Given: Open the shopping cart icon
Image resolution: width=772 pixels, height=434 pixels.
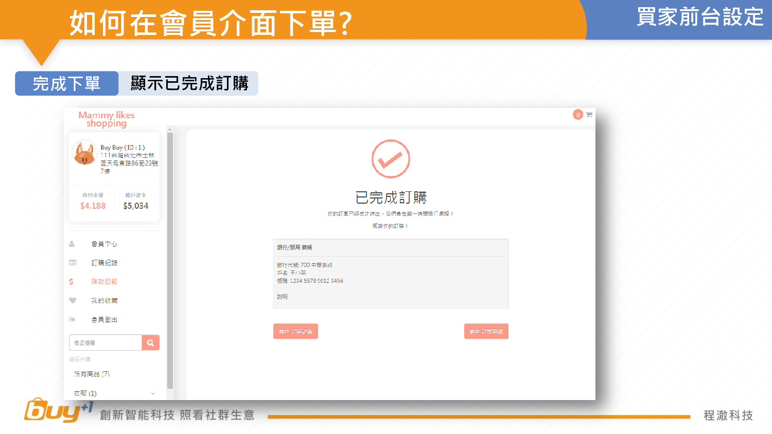Looking at the screenshot, I should [x=589, y=115].
